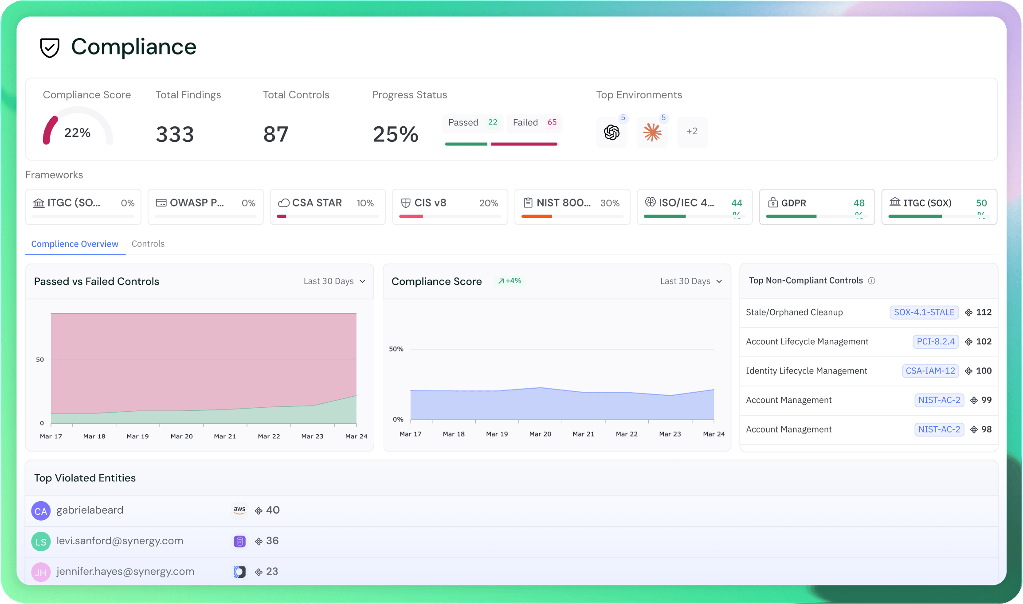Click the Progress Status 25% value
Image resolution: width=1023 pixels, height=604 pixels.
pyautogui.click(x=396, y=134)
